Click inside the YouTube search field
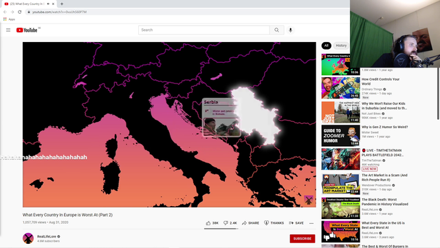 [204, 30]
